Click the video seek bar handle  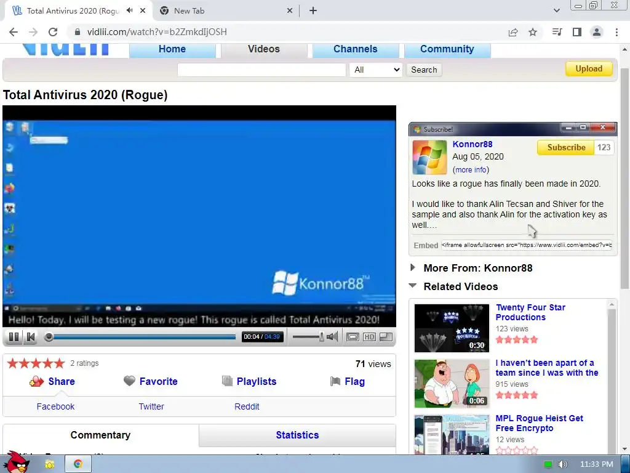point(49,337)
